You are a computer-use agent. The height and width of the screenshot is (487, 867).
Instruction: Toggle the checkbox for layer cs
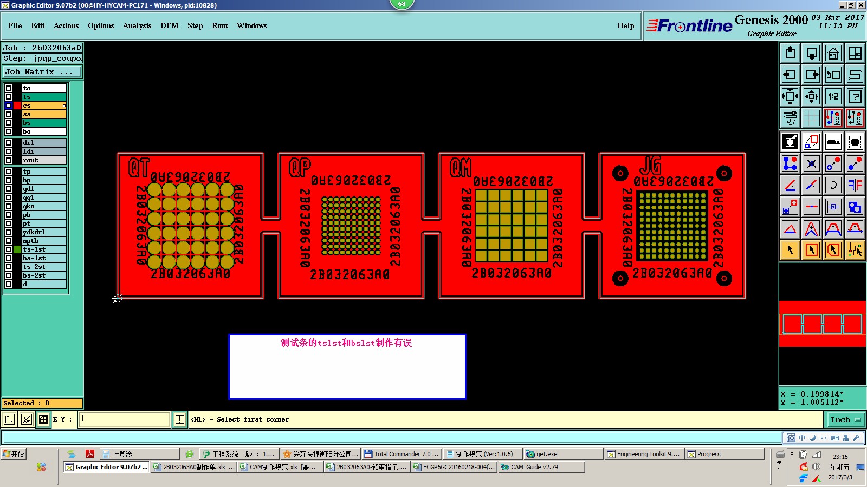[x=9, y=106]
